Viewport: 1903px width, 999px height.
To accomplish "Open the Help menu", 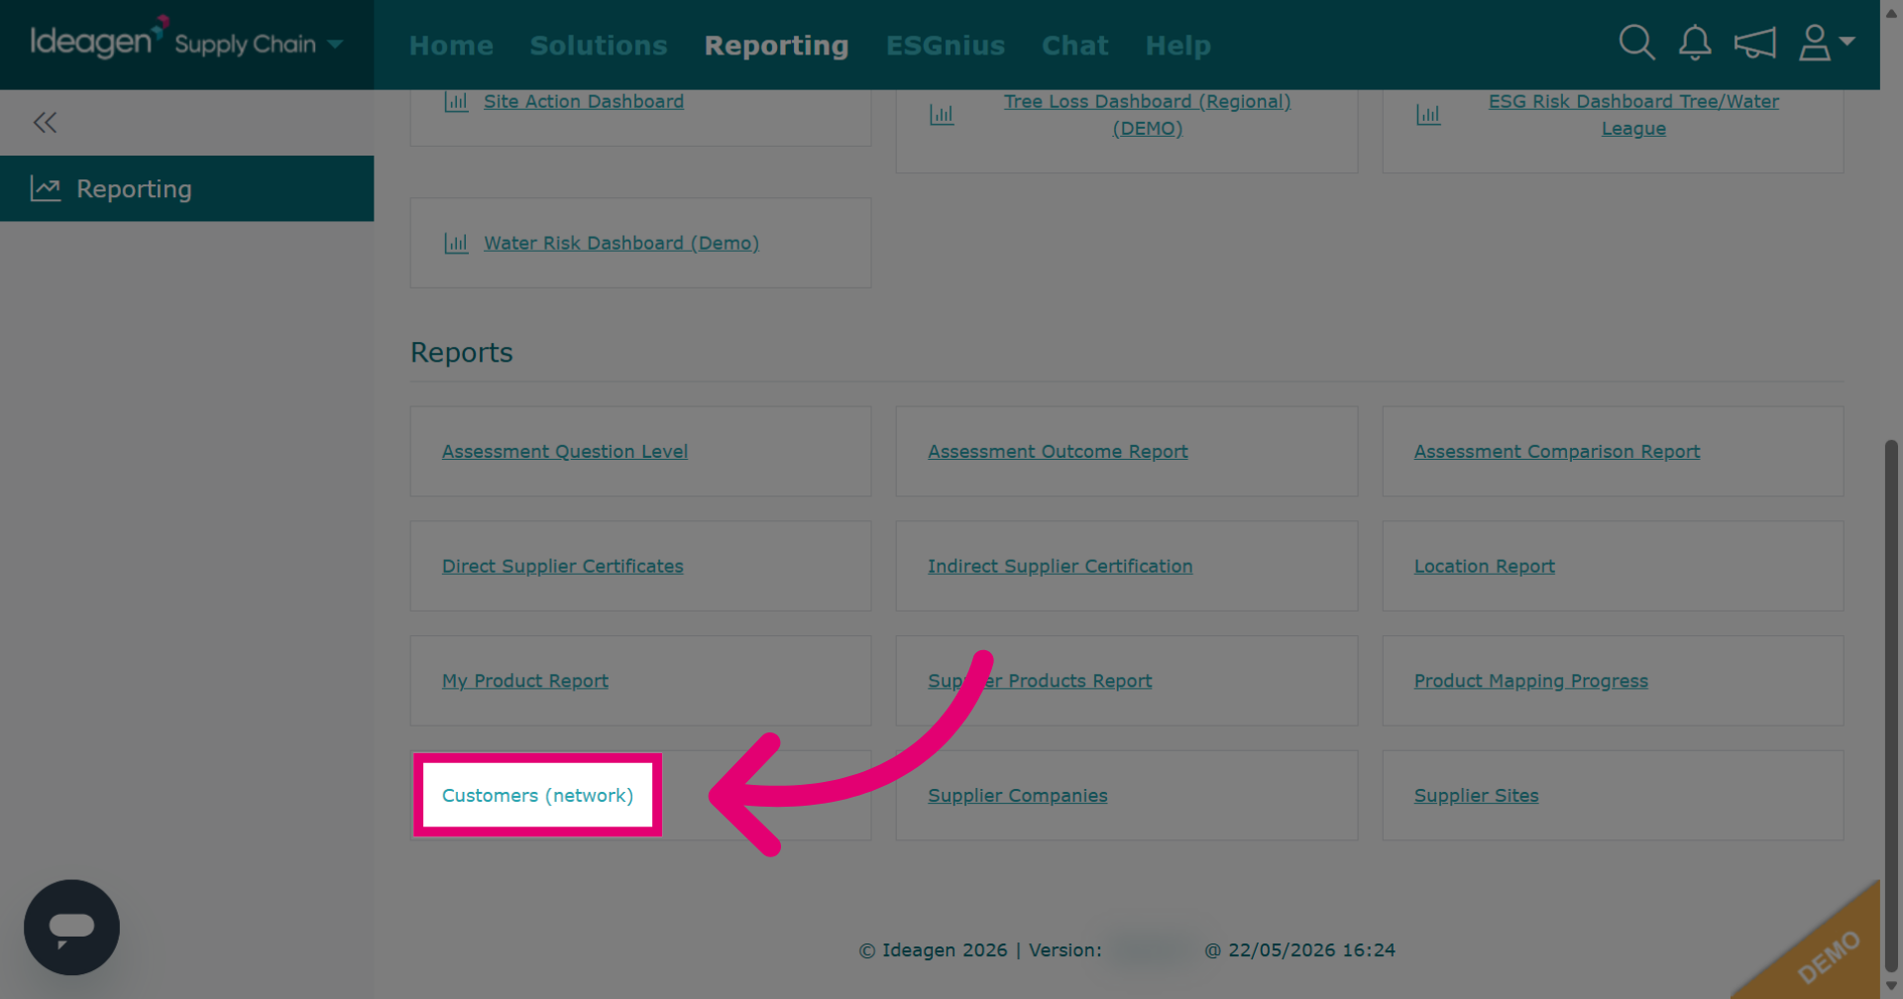I will (1177, 46).
